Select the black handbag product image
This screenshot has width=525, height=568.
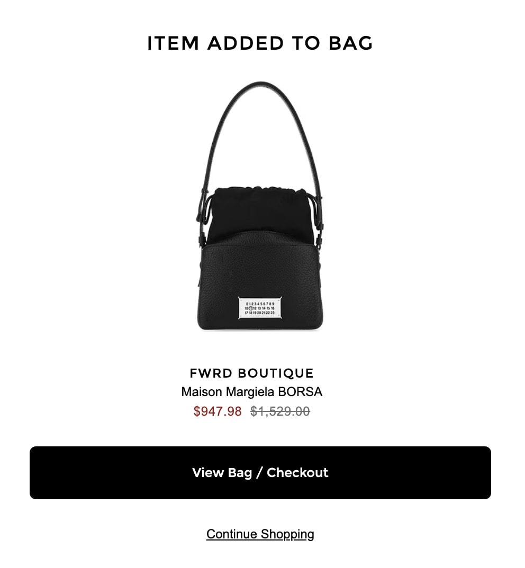(260, 206)
